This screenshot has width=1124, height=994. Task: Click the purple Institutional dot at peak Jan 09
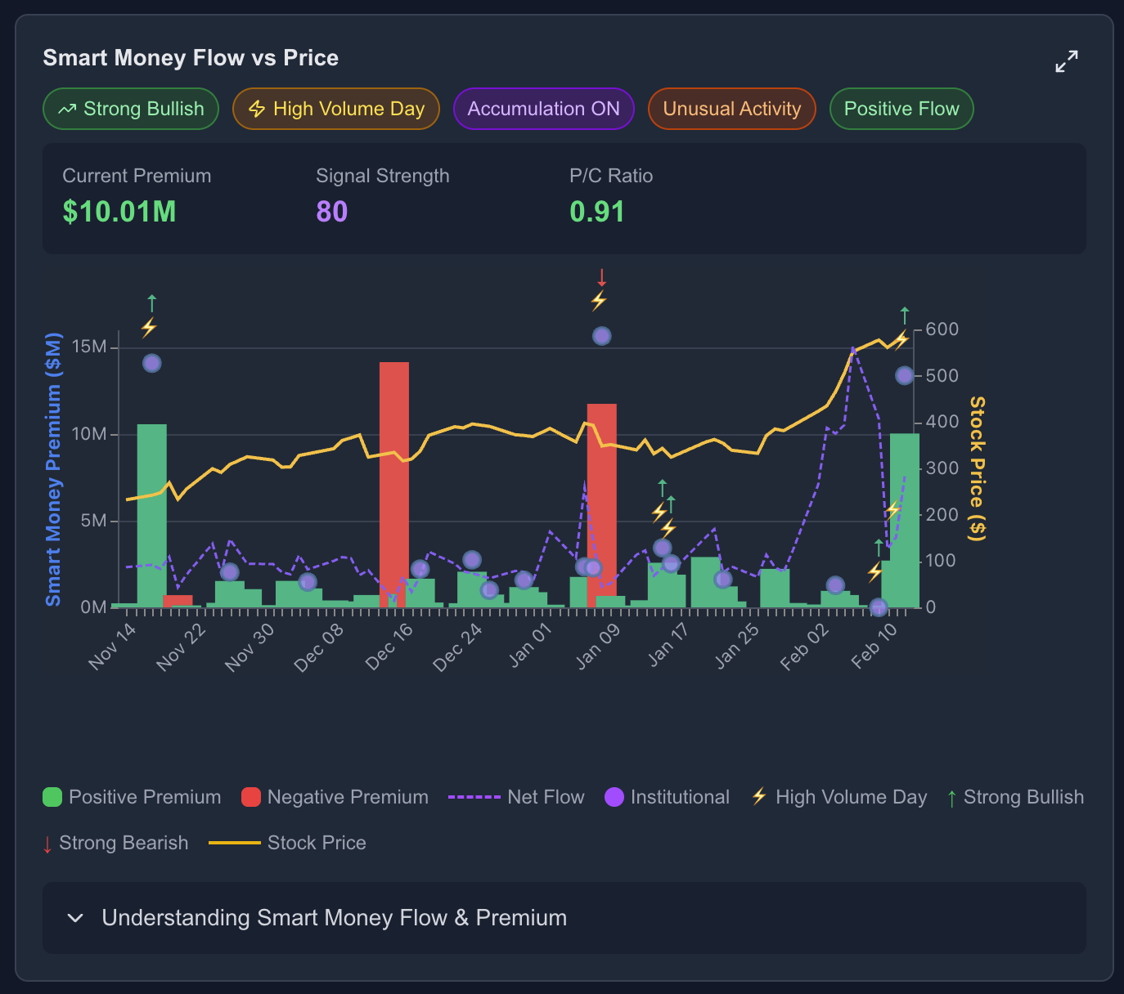click(603, 334)
